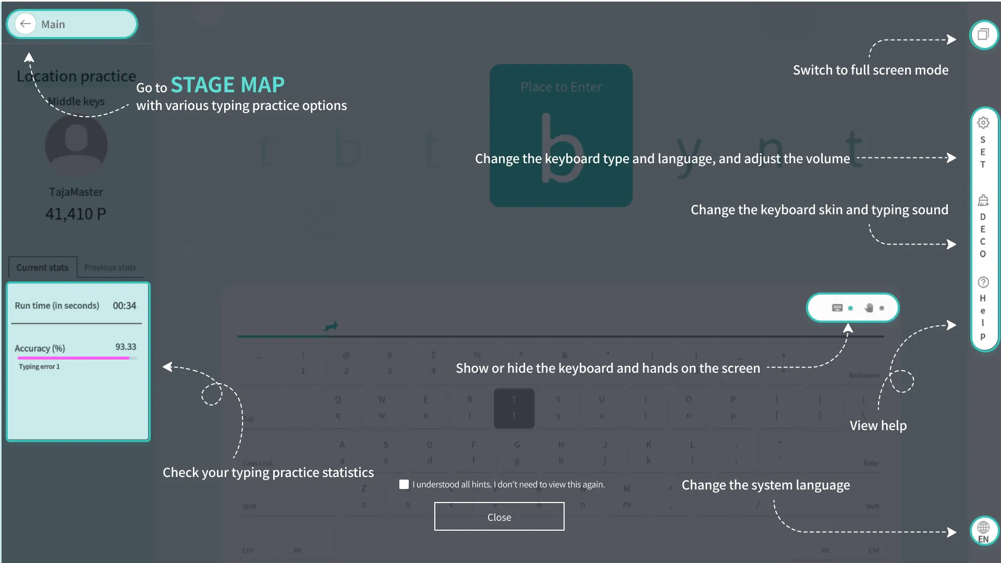Click the Place to Enter letter card
This screenshot has height=563, width=1001.
click(561, 136)
